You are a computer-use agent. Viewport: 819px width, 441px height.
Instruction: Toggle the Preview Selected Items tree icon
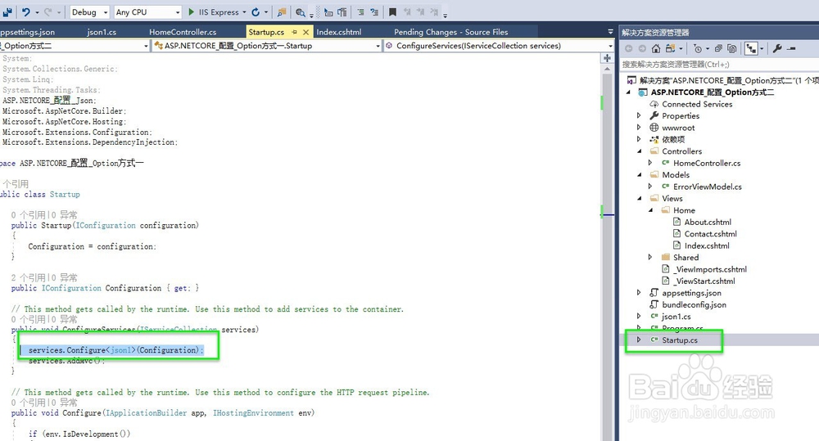(x=751, y=48)
